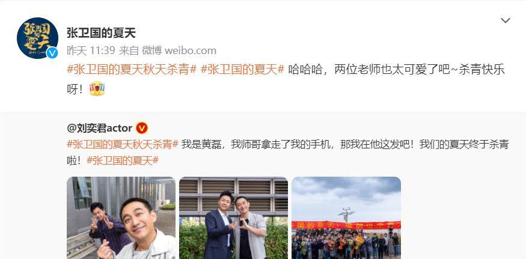This screenshot has height=259, width=526.
Task: Click the blue verified badge on the avatar
Action: [52, 53]
